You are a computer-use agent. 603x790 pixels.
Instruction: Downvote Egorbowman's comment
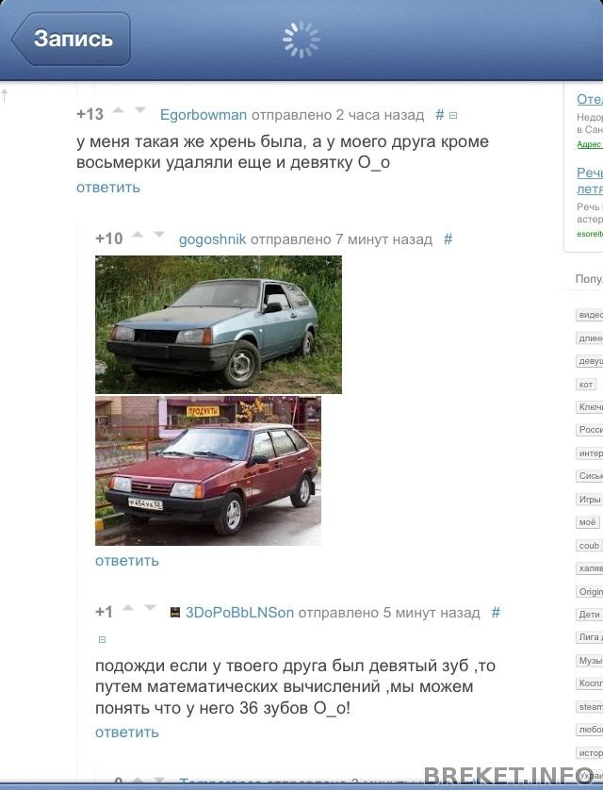(140, 110)
